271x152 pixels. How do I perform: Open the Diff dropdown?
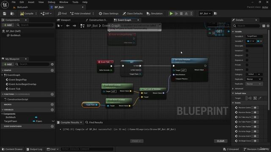[46, 14]
